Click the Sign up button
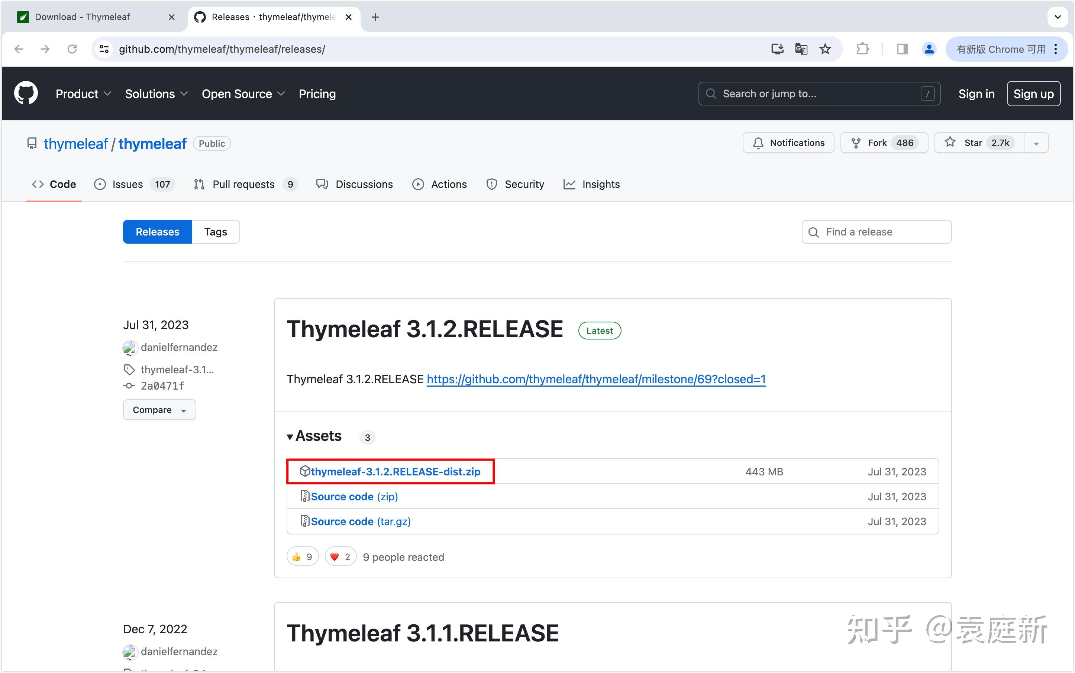Image resolution: width=1075 pixels, height=673 pixels. click(1033, 94)
